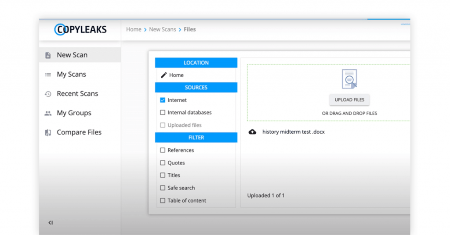Viewport: 450px width, 235px height.
Task: Click the New Scan file icon
Action: pos(48,55)
